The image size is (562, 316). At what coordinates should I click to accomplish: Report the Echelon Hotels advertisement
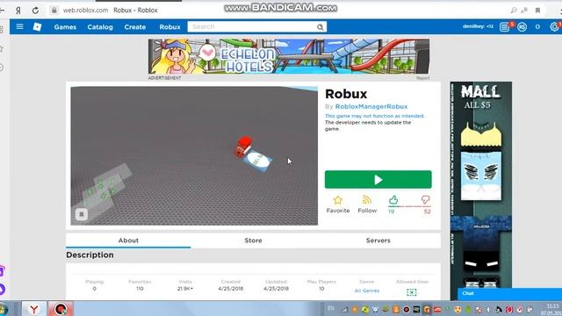423,78
